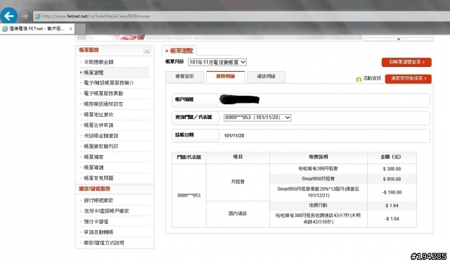Switch to the 繳費資訊 tab
Image resolution: width=450 pixels, height=262 pixels.
click(184, 77)
